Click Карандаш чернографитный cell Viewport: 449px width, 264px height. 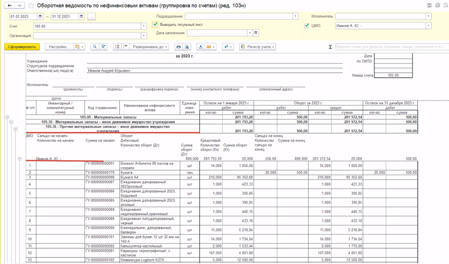click(150, 253)
